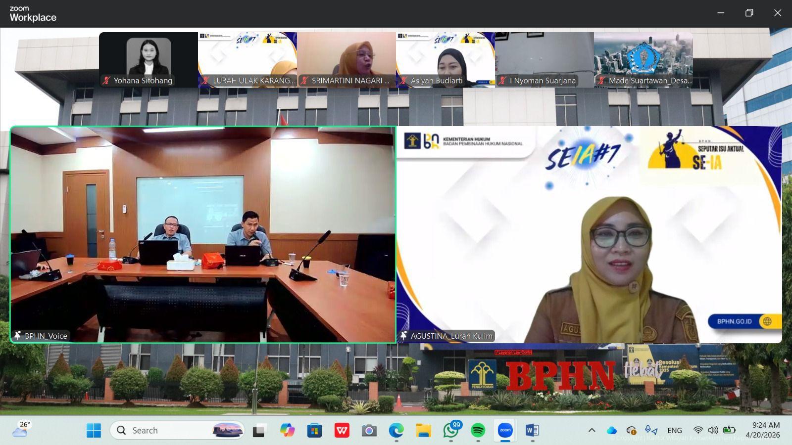792x445 pixels.
Task: Restore down the Zoom Workplace window
Action: tap(749, 13)
